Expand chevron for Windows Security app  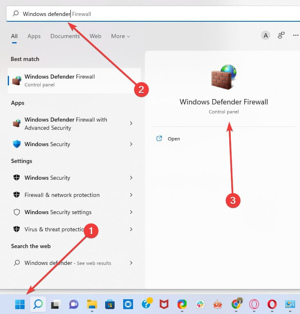[131, 144]
